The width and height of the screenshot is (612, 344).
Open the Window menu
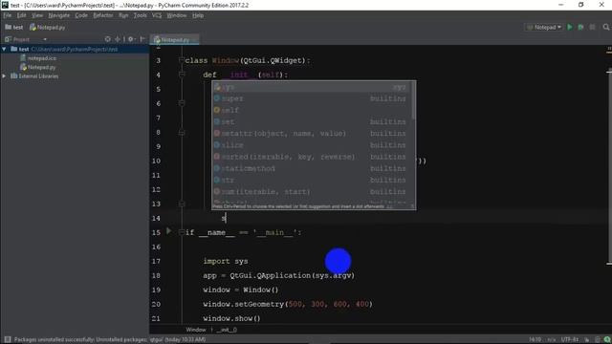tap(177, 15)
